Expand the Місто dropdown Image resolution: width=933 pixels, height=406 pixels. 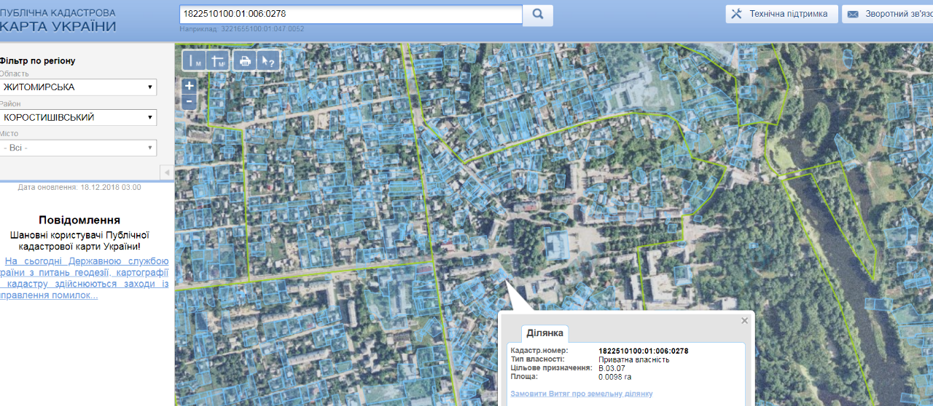coord(78,148)
